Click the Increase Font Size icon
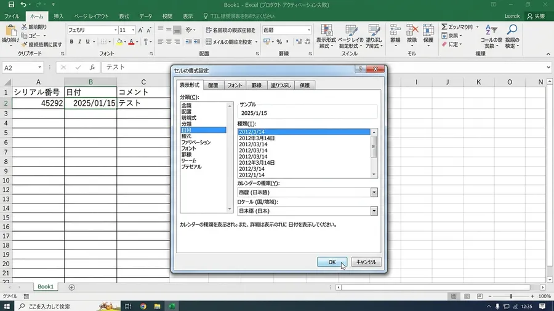This screenshot has width=554, height=311. point(140,30)
